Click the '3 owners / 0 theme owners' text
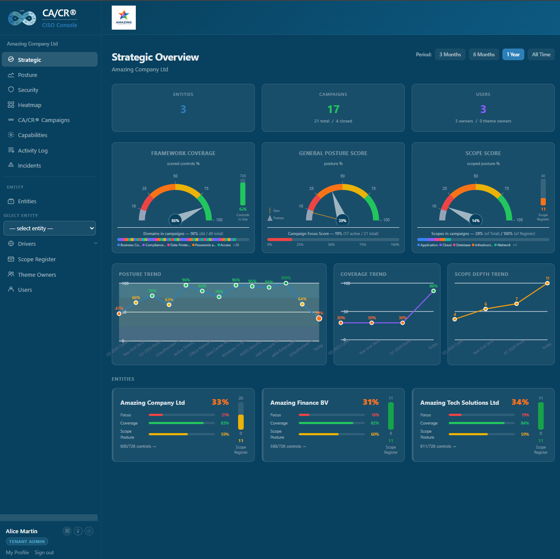 [x=483, y=121]
